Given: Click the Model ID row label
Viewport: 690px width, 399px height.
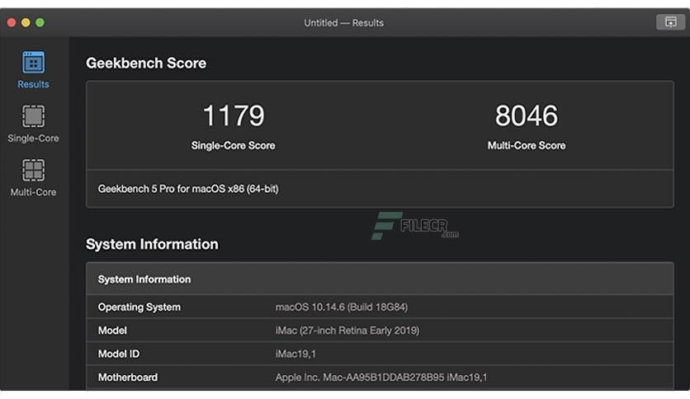Looking at the screenshot, I should point(119,354).
